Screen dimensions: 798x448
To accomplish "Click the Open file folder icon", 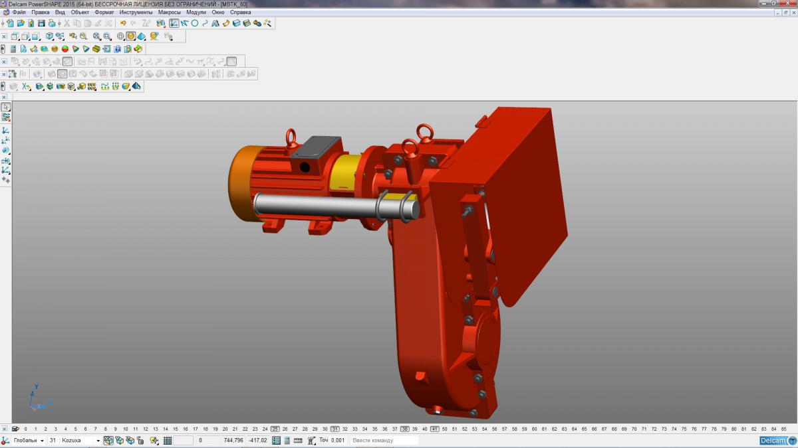I will tap(21, 23).
